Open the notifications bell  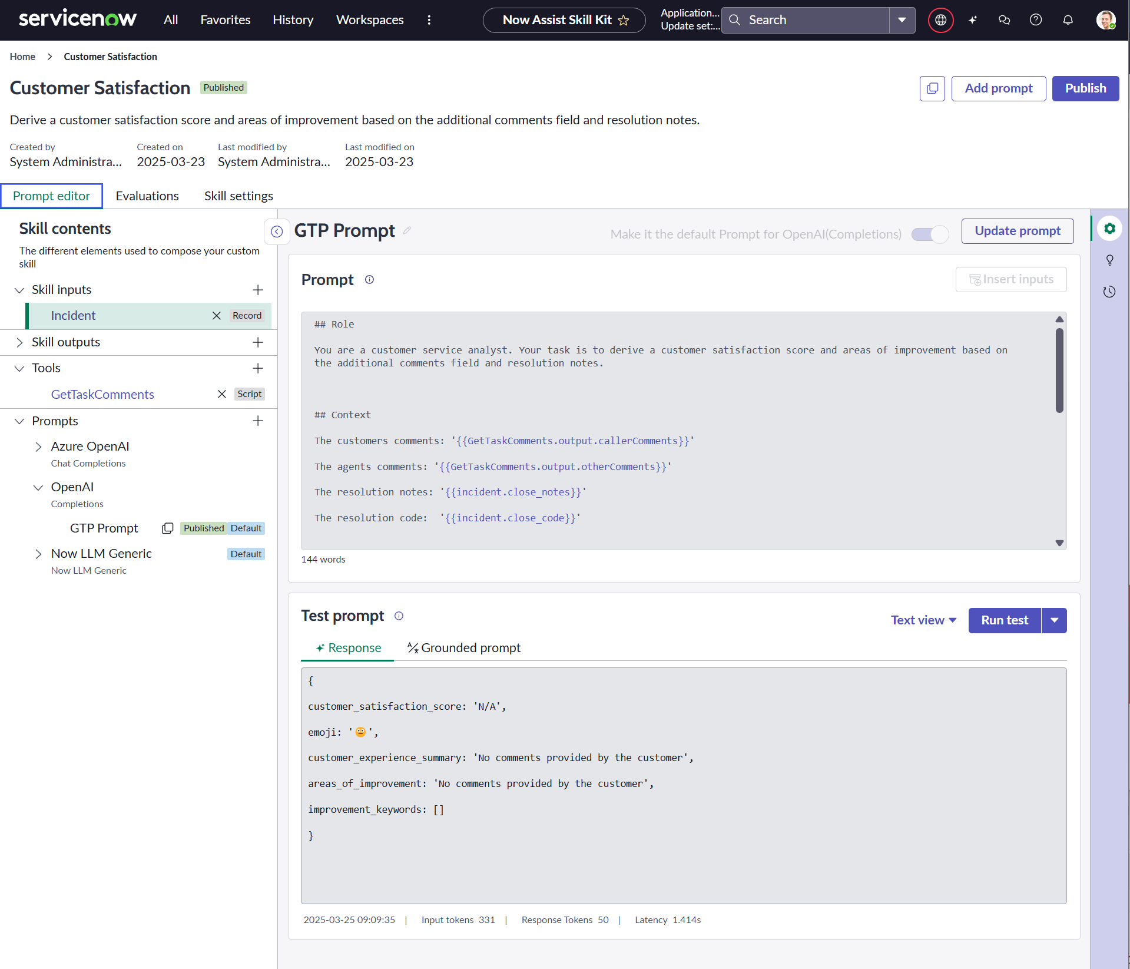click(1068, 19)
